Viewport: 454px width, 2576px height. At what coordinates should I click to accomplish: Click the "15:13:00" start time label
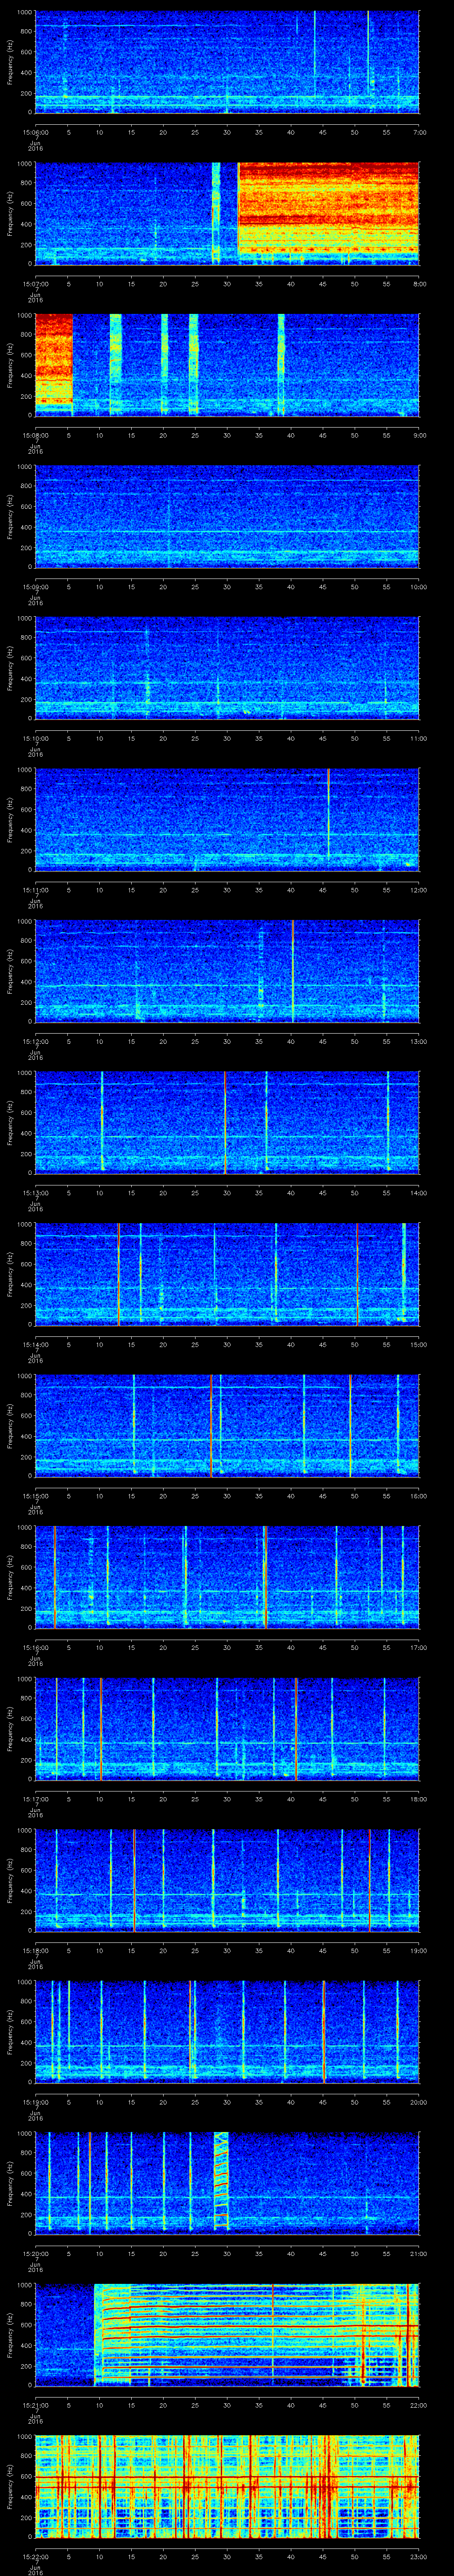pyautogui.click(x=36, y=1192)
